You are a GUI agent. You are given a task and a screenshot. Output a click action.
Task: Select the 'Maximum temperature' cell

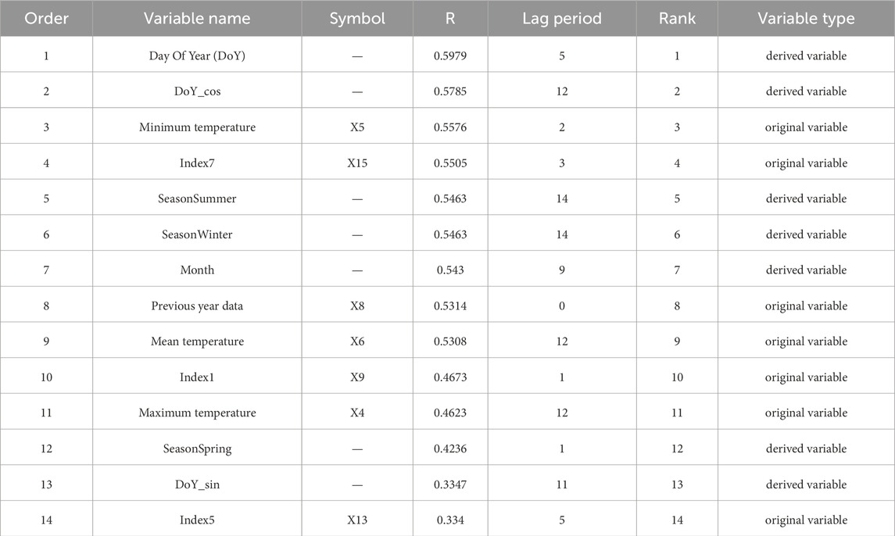[x=197, y=413]
